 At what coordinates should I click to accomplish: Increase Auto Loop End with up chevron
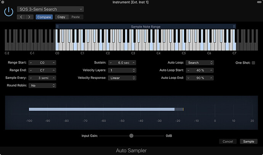pyautogui.click(x=211, y=78)
